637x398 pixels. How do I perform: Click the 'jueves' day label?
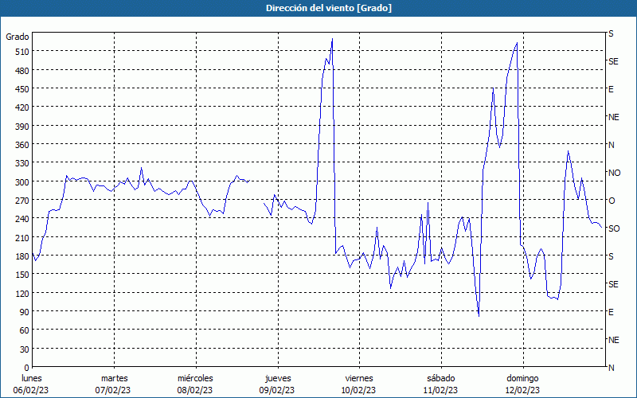278,378
